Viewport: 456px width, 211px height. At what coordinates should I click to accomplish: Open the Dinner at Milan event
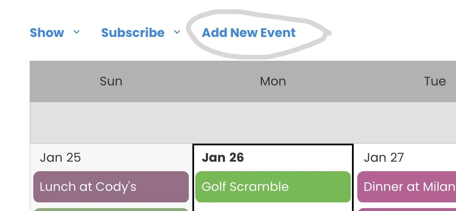(x=407, y=187)
